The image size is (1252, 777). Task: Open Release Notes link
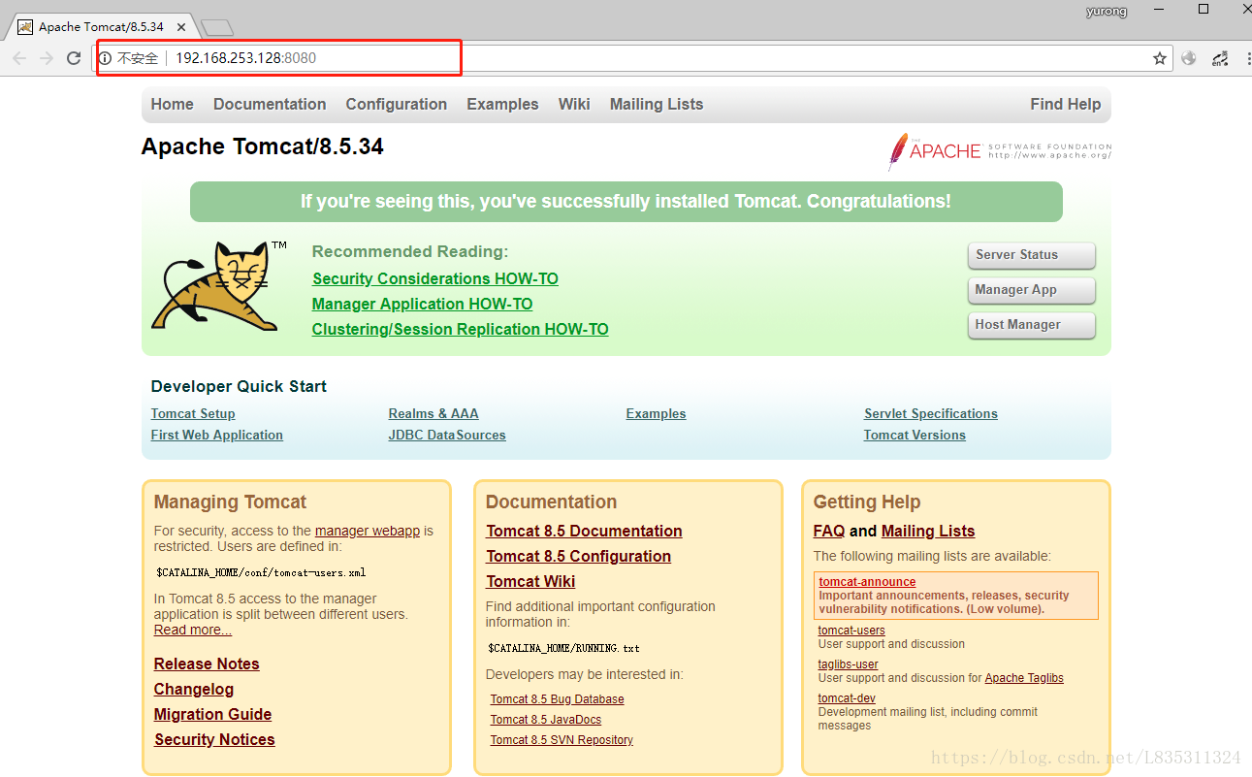(207, 664)
